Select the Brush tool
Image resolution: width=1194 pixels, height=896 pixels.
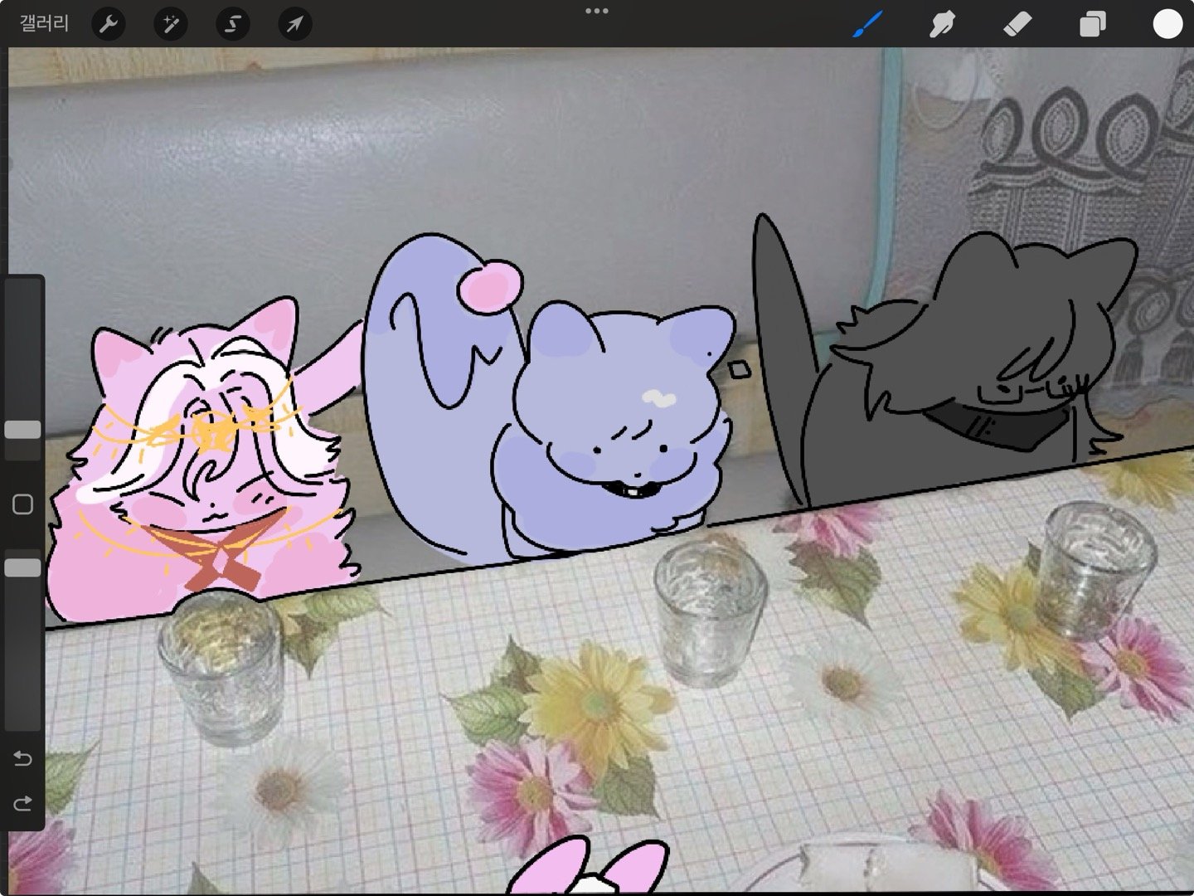click(868, 24)
